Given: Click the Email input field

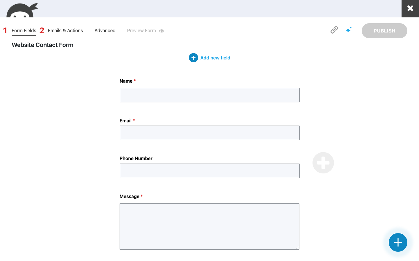Looking at the screenshot, I should pos(210,133).
